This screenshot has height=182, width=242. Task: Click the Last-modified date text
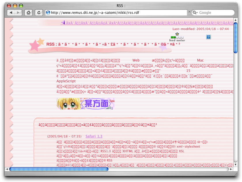click(x=201, y=29)
